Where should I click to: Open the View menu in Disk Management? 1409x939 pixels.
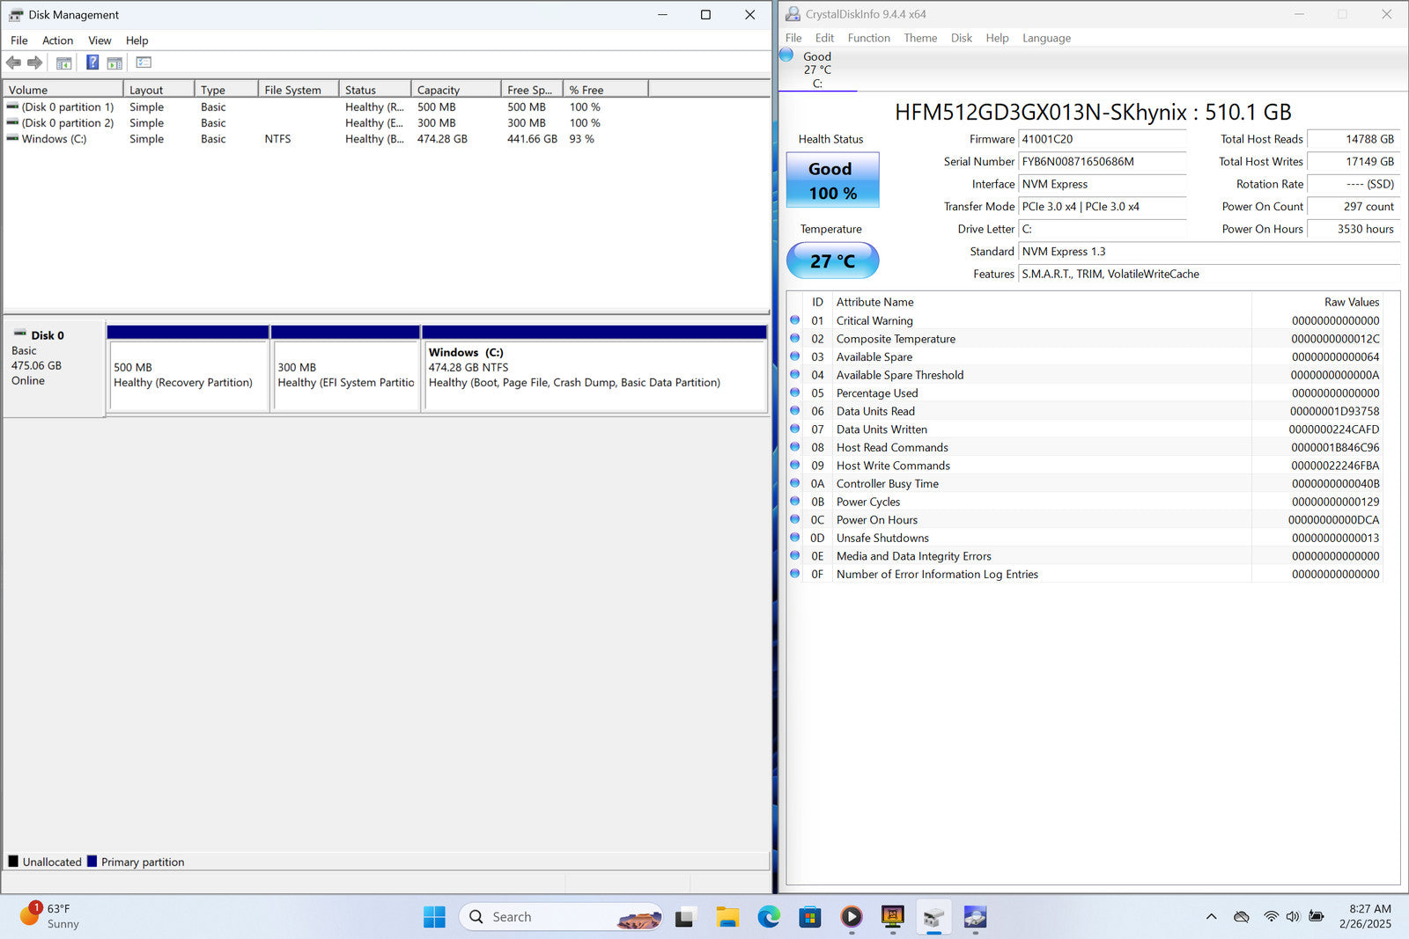100,40
